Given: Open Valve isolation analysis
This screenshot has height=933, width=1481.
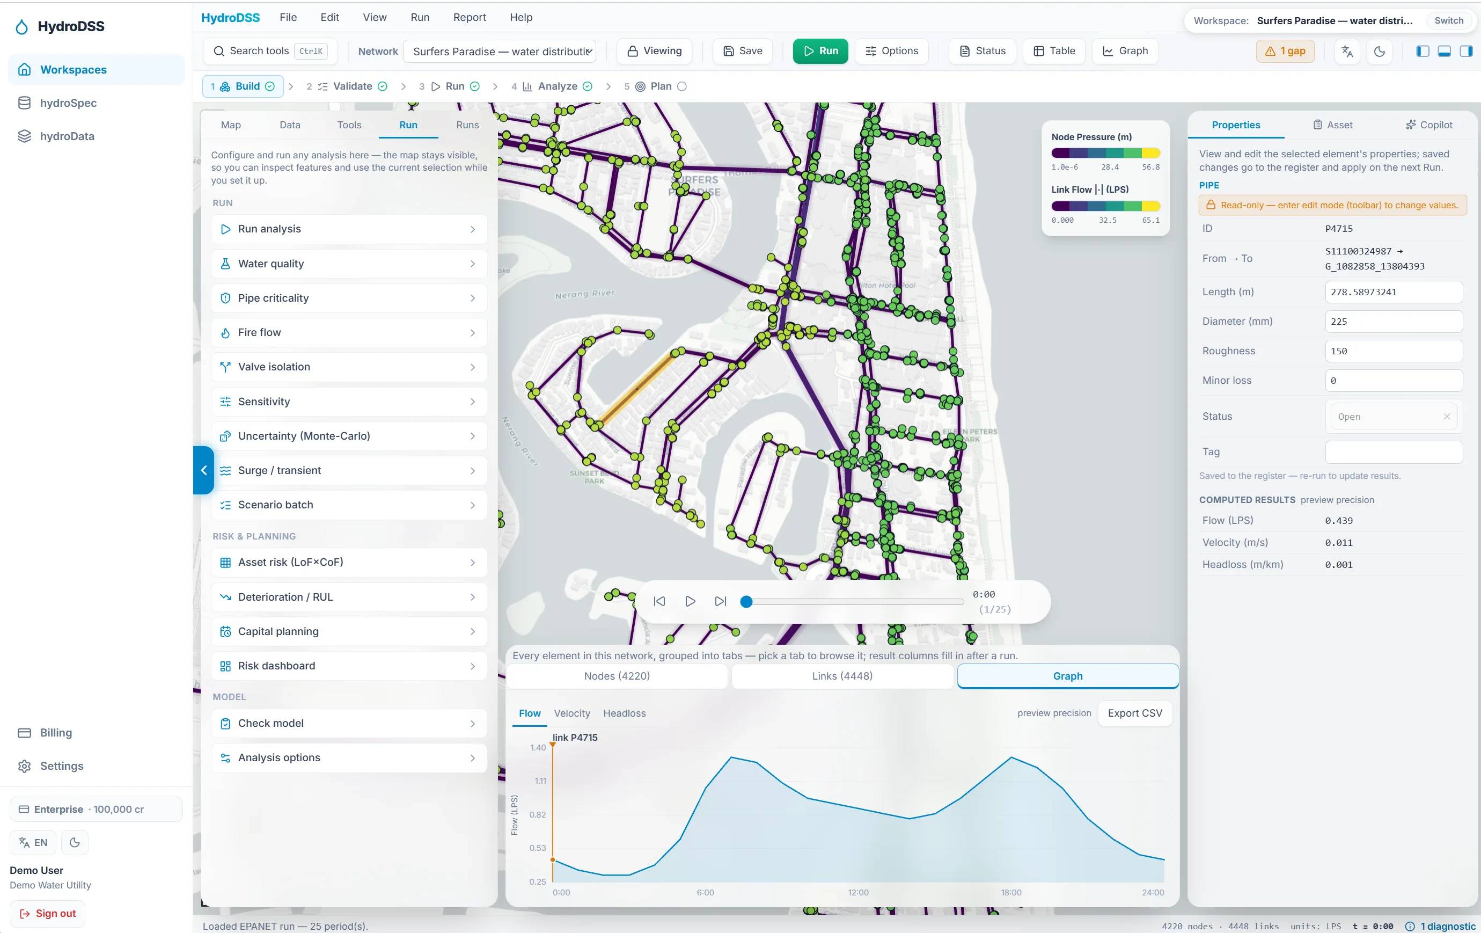Looking at the screenshot, I should tap(349, 367).
